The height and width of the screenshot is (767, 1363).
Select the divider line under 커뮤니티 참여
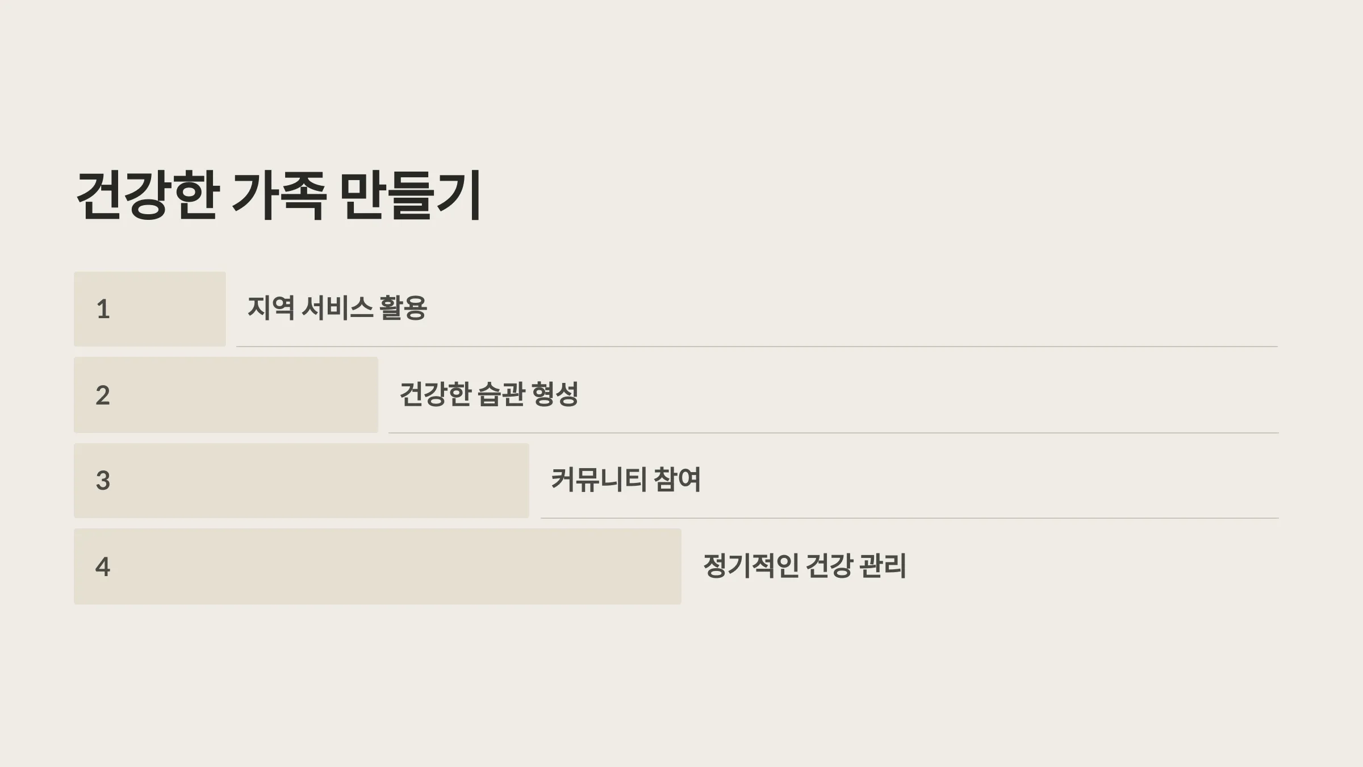910,518
